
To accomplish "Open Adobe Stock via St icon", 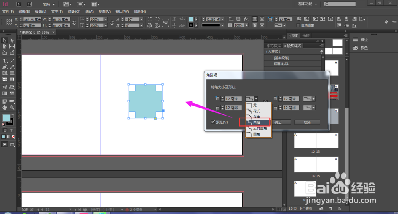I will 29,4.
